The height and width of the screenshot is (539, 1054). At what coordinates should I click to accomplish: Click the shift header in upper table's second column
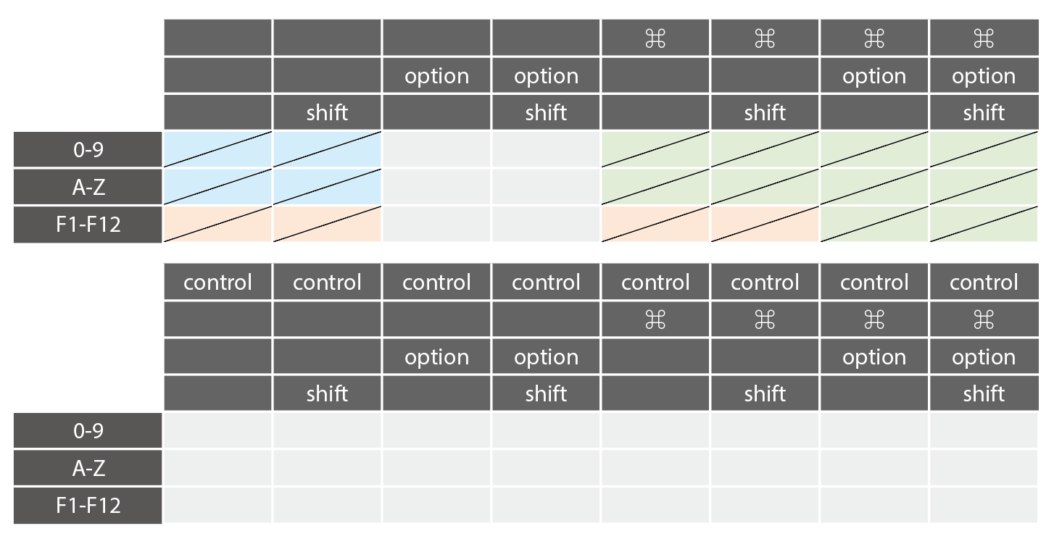point(327,112)
